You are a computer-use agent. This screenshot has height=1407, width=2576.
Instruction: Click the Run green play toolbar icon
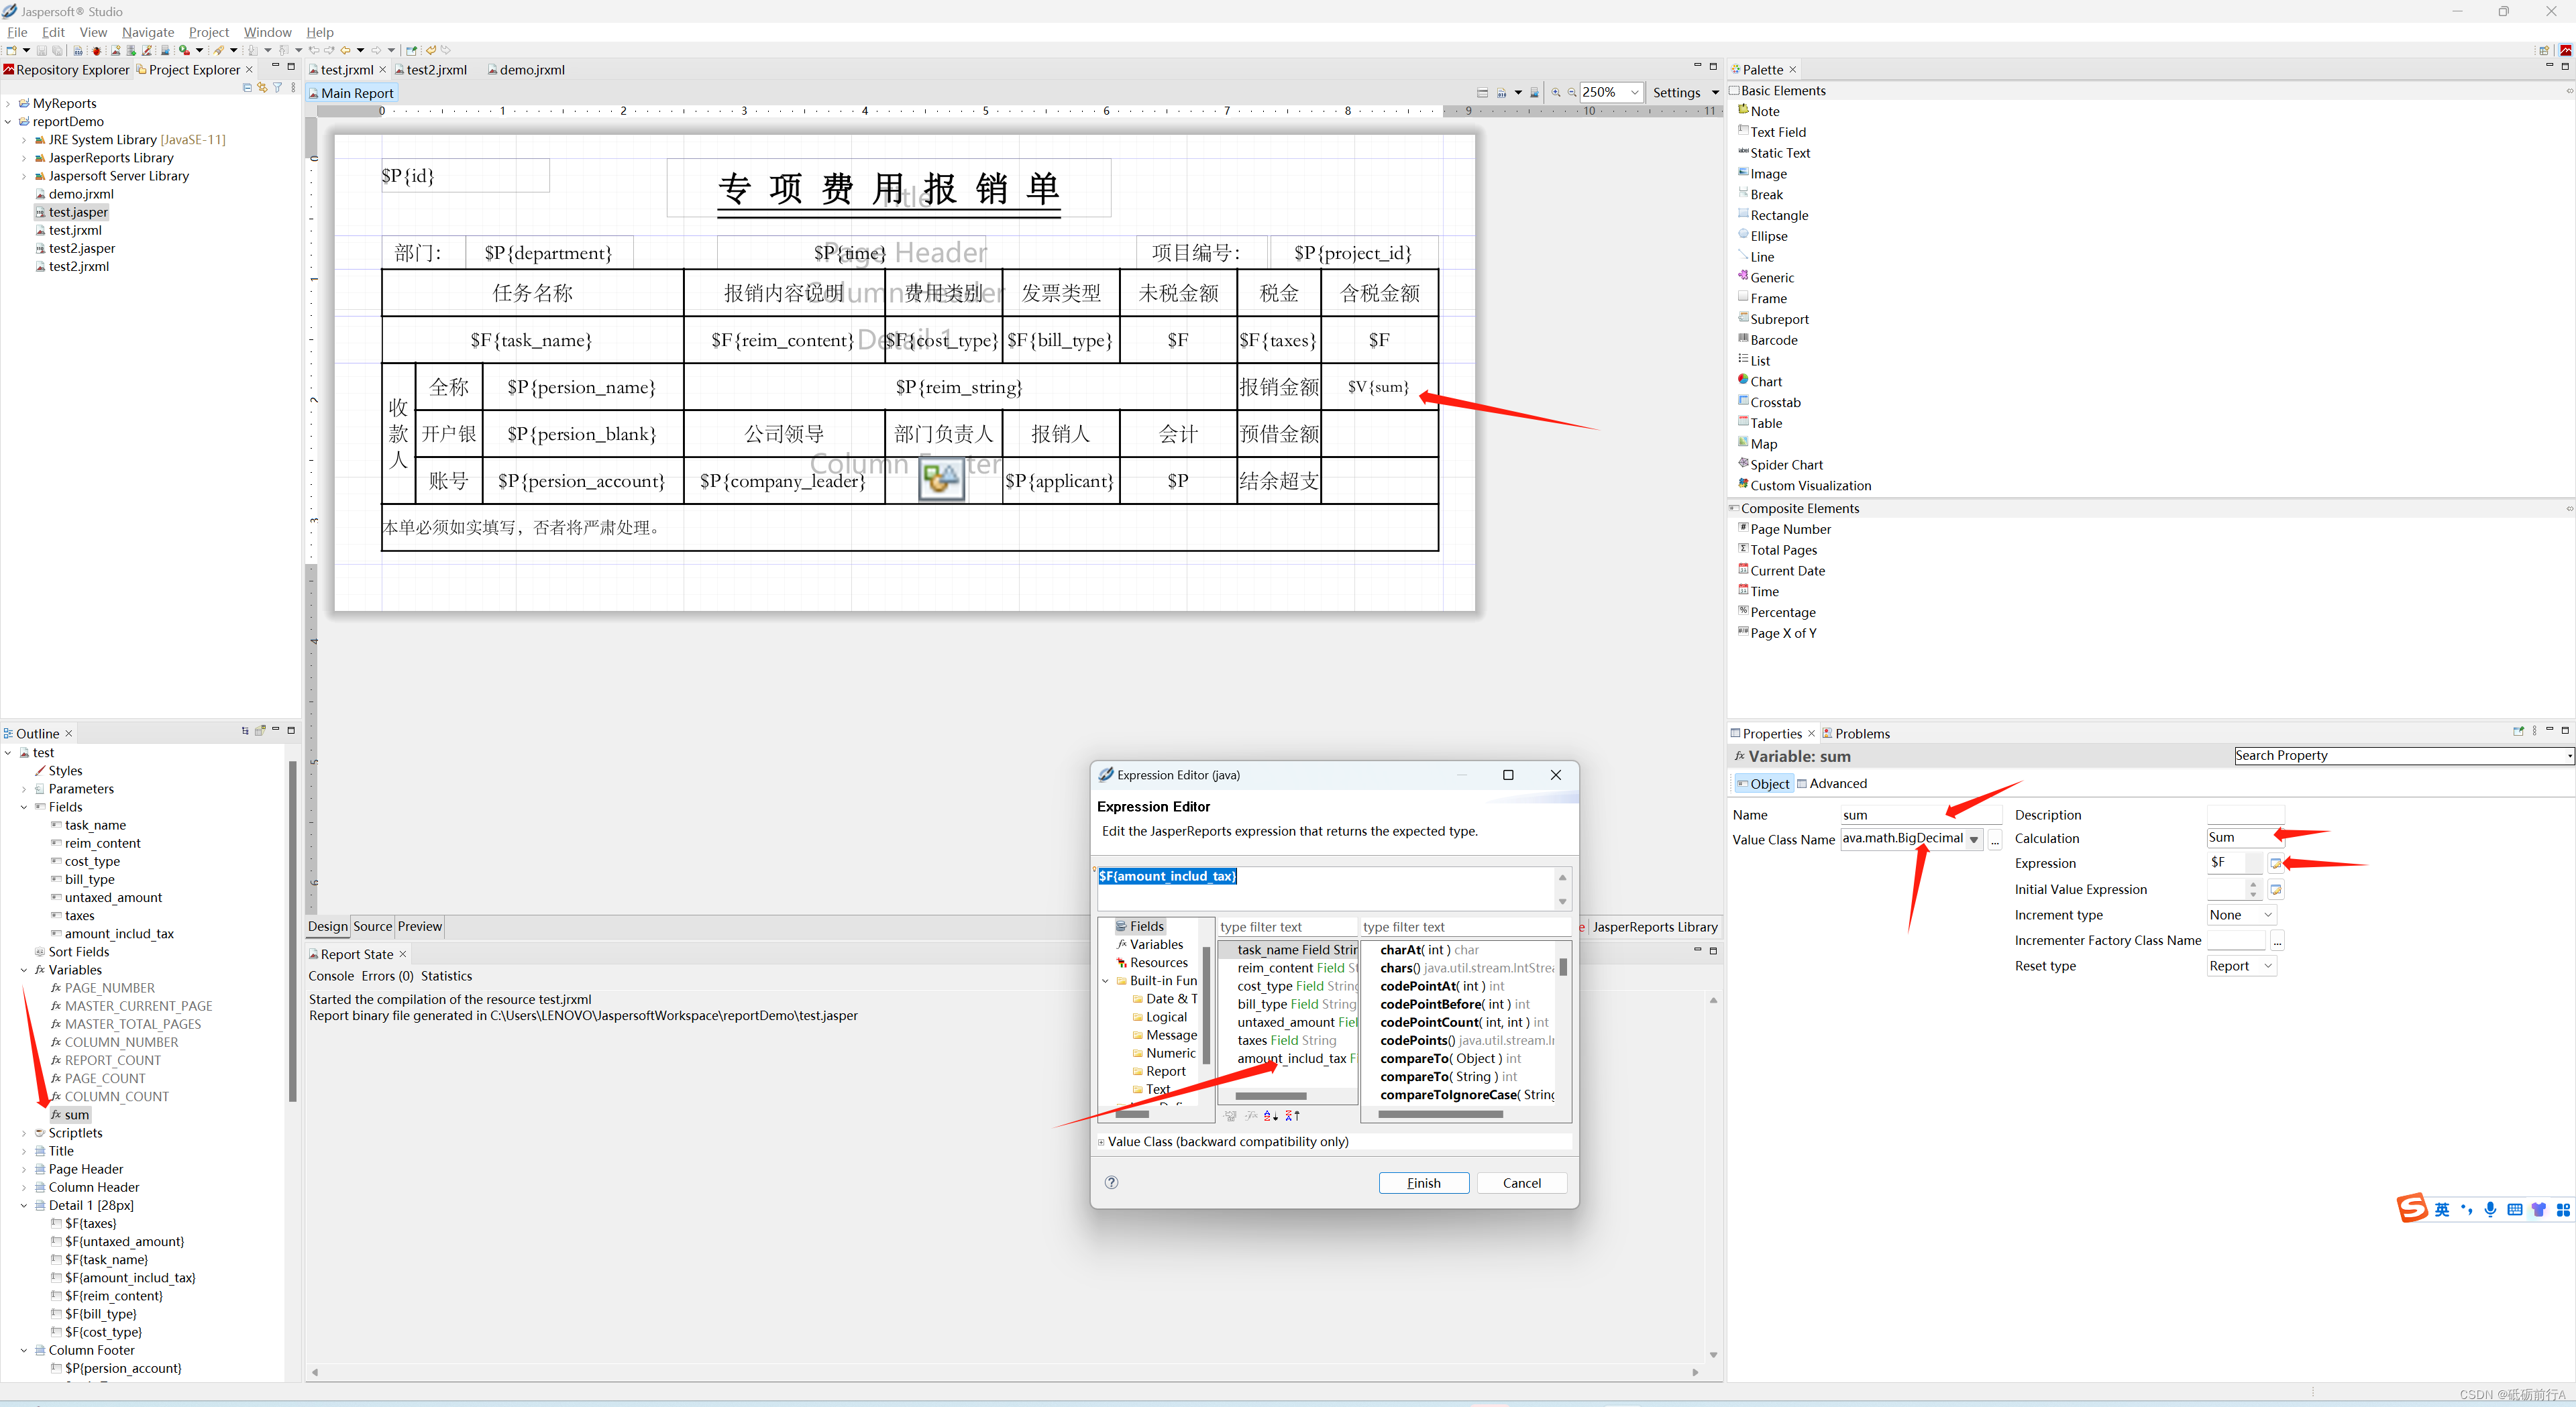tap(184, 50)
